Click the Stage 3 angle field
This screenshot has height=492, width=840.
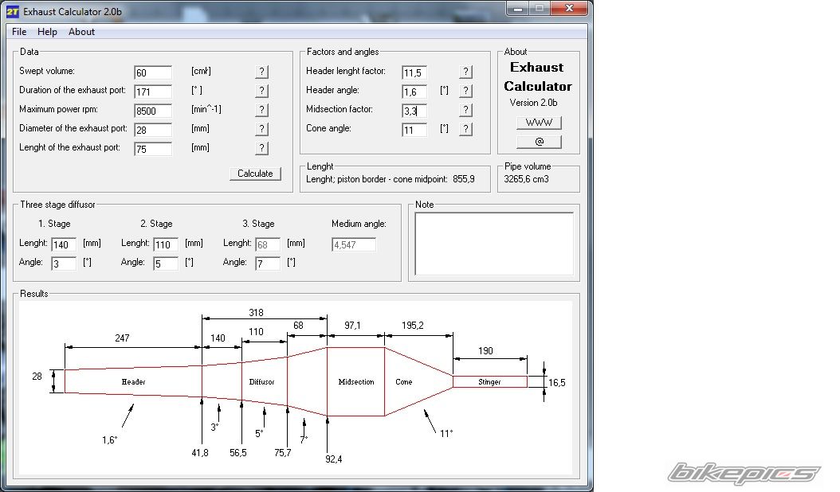(x=268, y=264)
